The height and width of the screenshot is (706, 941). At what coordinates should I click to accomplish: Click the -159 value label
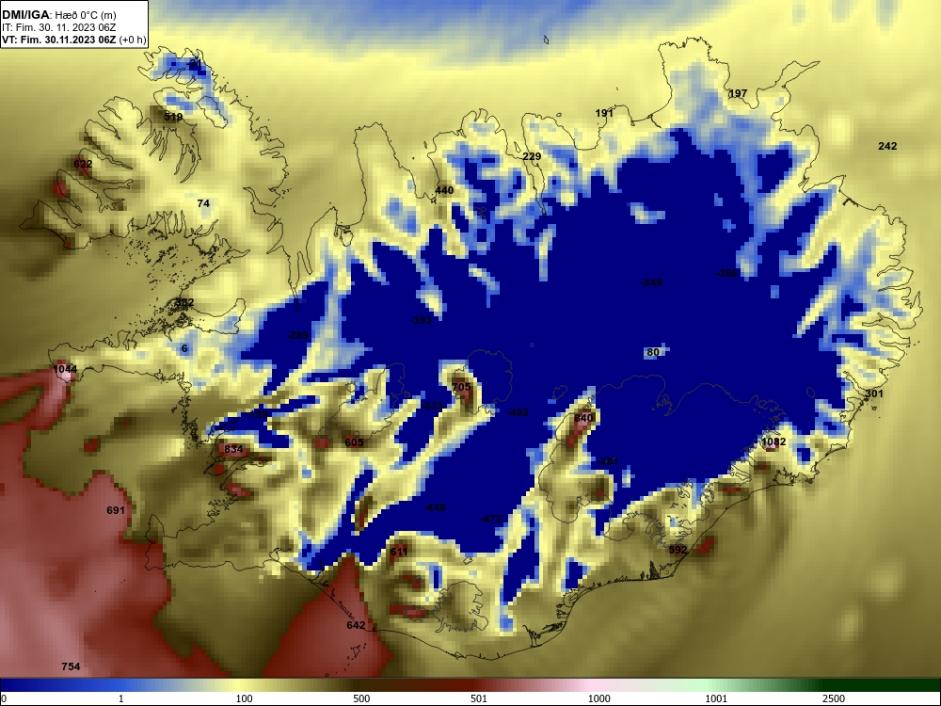pos(258,413)
